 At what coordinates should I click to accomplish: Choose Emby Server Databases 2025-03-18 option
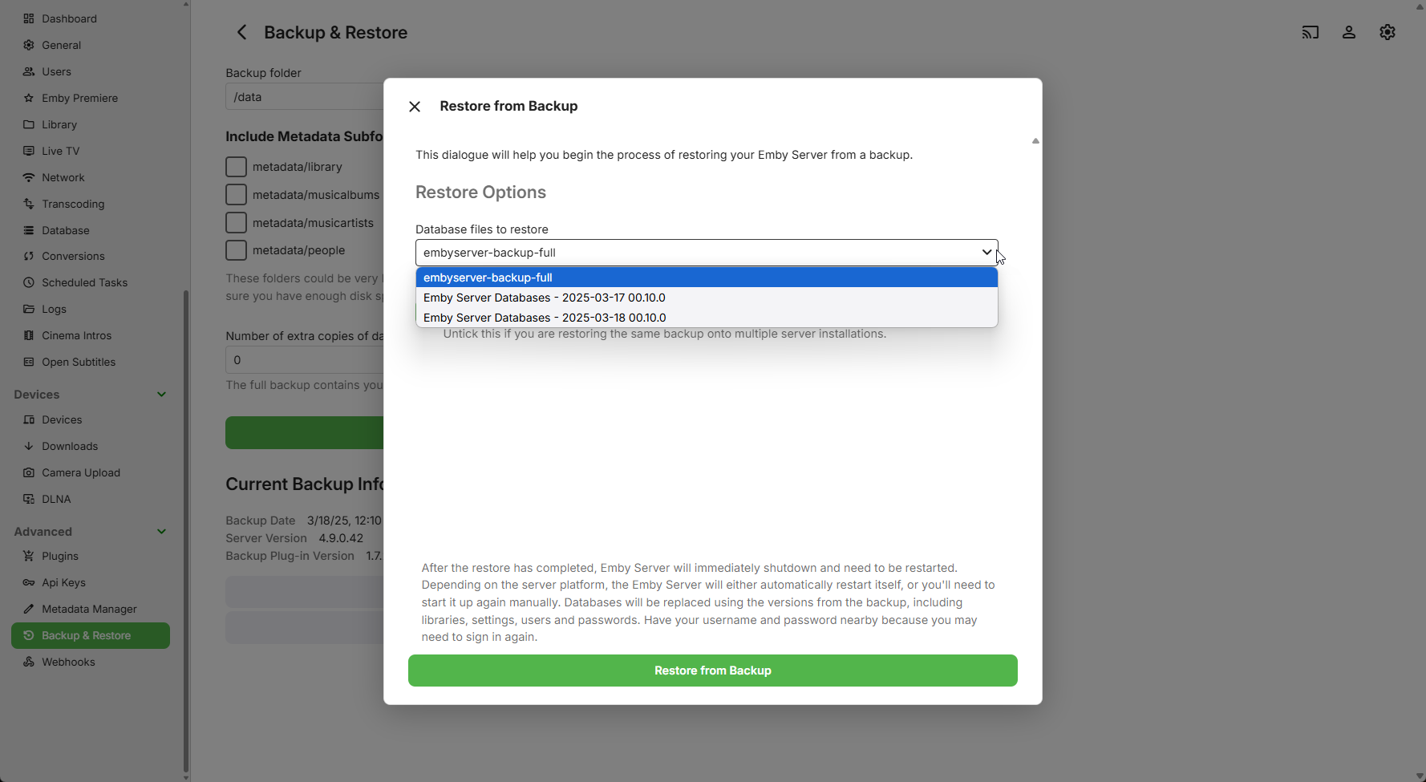coord(545,318)
